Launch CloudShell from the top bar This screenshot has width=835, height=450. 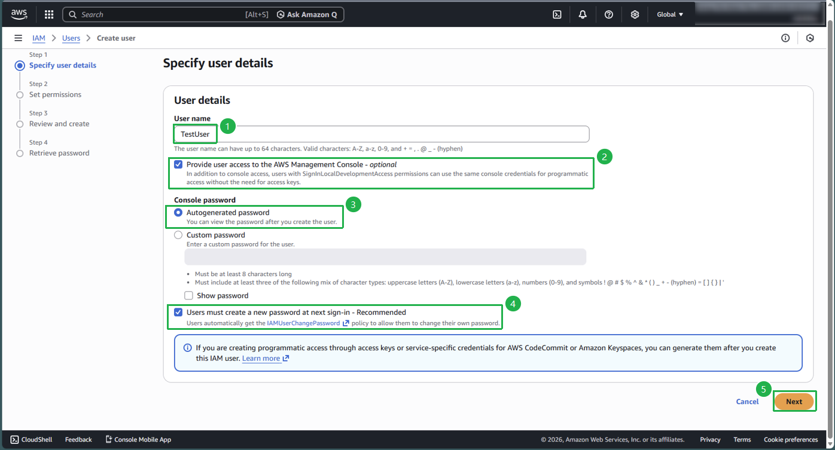coord(557,14)
